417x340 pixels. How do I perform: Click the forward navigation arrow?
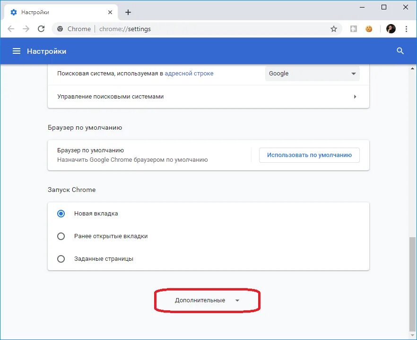pyautogui.click(x=26, y=29)
